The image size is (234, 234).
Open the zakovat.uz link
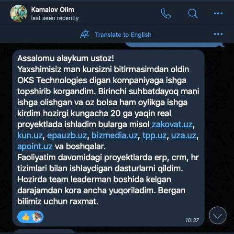[x=172, y=124]
